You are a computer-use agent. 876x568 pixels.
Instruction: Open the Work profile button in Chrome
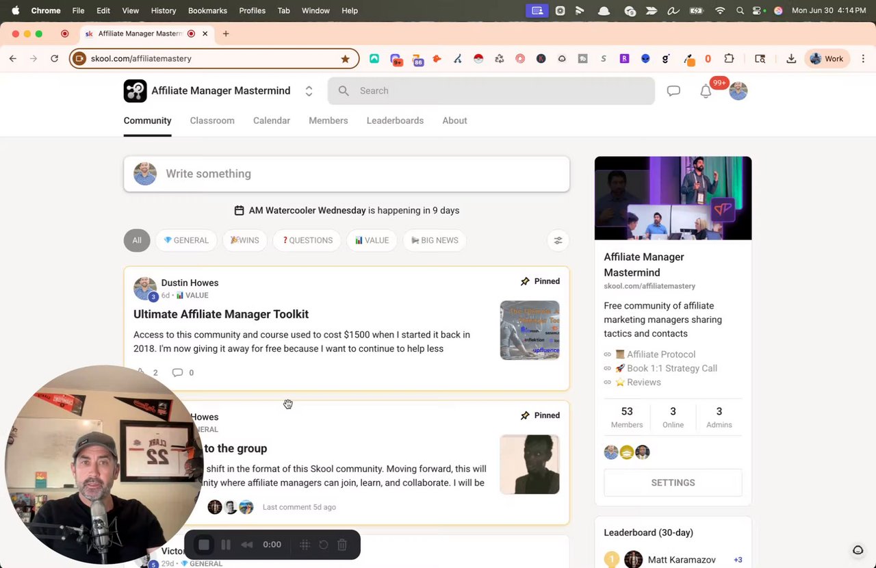[x=827, y=59]
